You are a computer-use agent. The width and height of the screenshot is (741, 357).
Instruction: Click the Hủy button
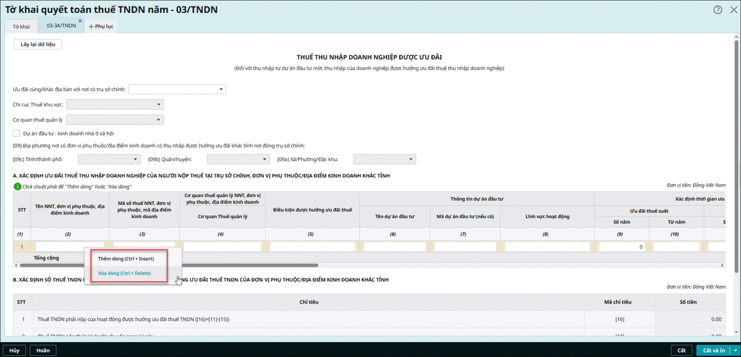14,351
